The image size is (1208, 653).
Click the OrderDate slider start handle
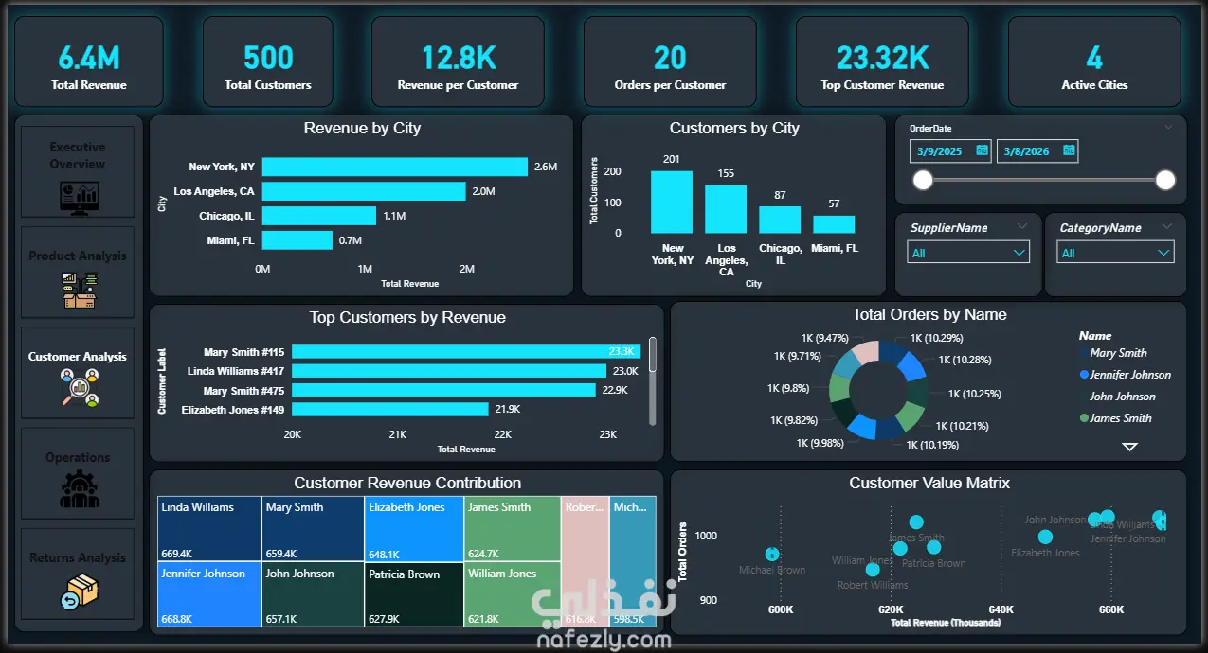pos(923,180)
